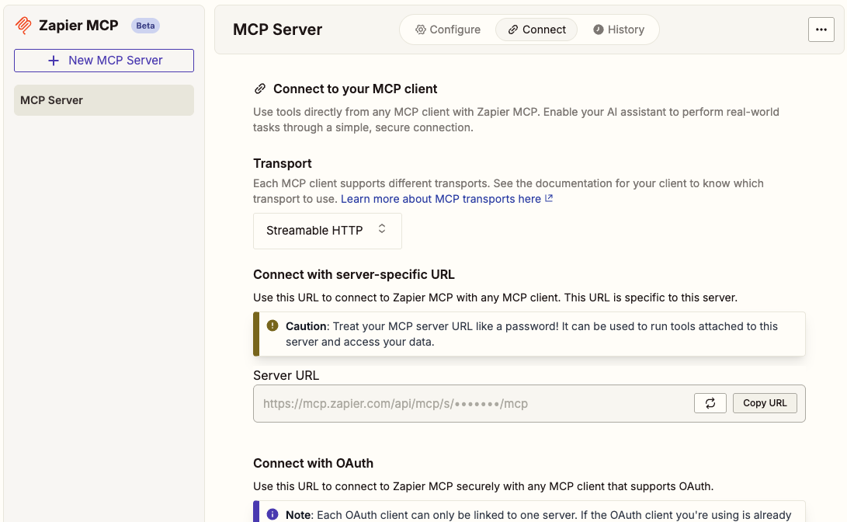This screenshot has height=522, width=847.
Task: Open Learn more about MCP transports link
Action: point(440,199)
